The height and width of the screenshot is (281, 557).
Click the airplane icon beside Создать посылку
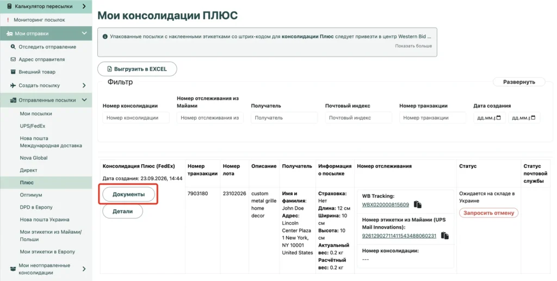click(13, 85)
